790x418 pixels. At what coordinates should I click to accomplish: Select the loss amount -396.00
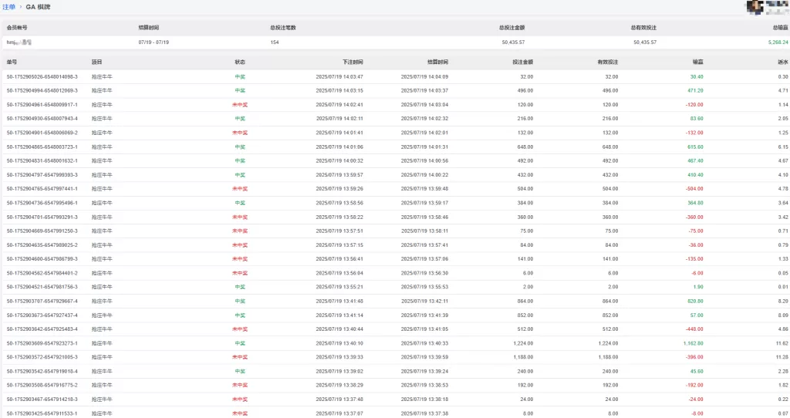pyautogui.click(x=694, y=357)
